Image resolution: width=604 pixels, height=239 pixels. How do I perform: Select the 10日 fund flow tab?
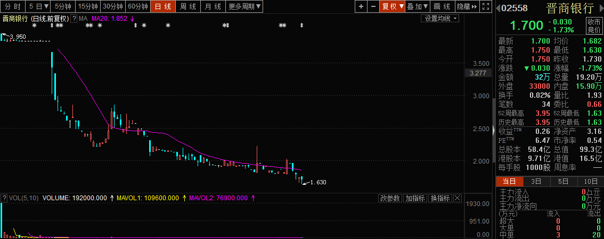pos(590,181)
